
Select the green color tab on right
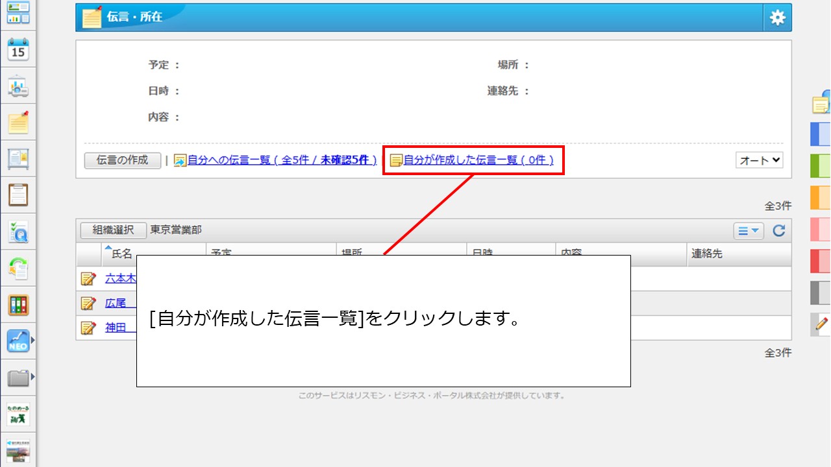821,166
